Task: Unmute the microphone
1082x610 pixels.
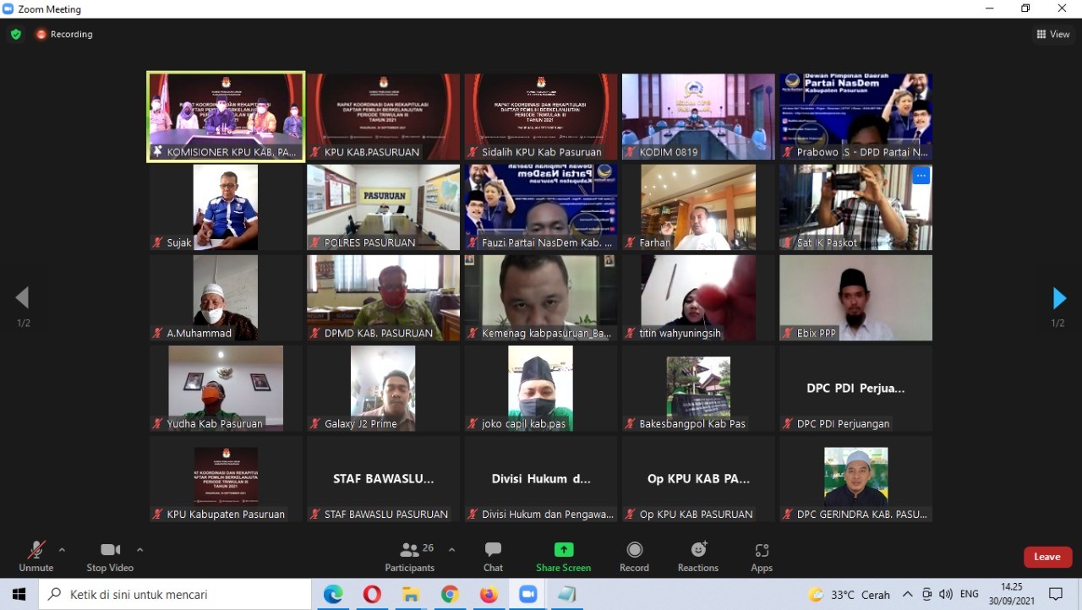Action: [36, 555]
